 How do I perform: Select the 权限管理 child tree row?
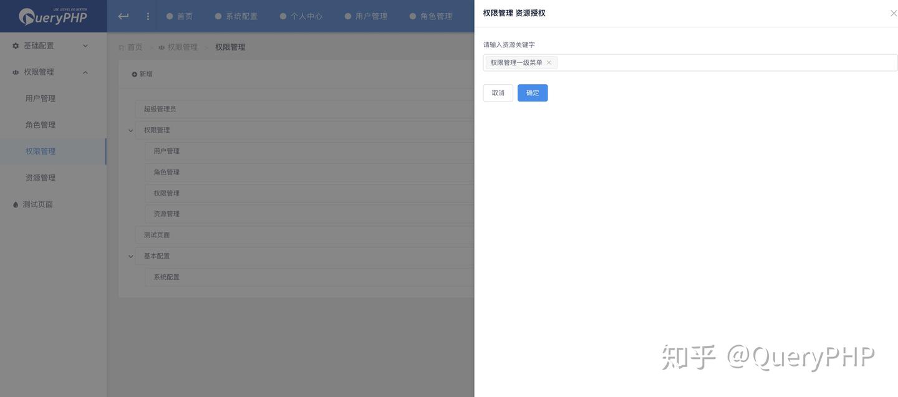[x=310, y=193]
